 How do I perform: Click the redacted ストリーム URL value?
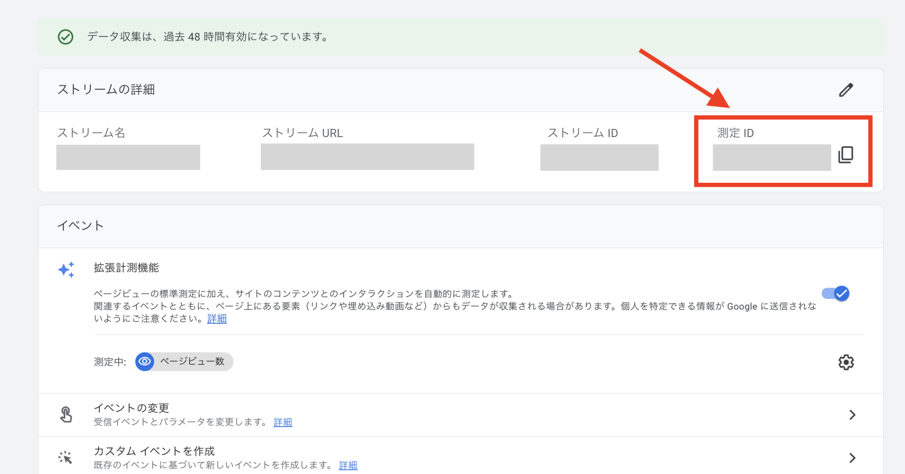[x=367, y=157]
